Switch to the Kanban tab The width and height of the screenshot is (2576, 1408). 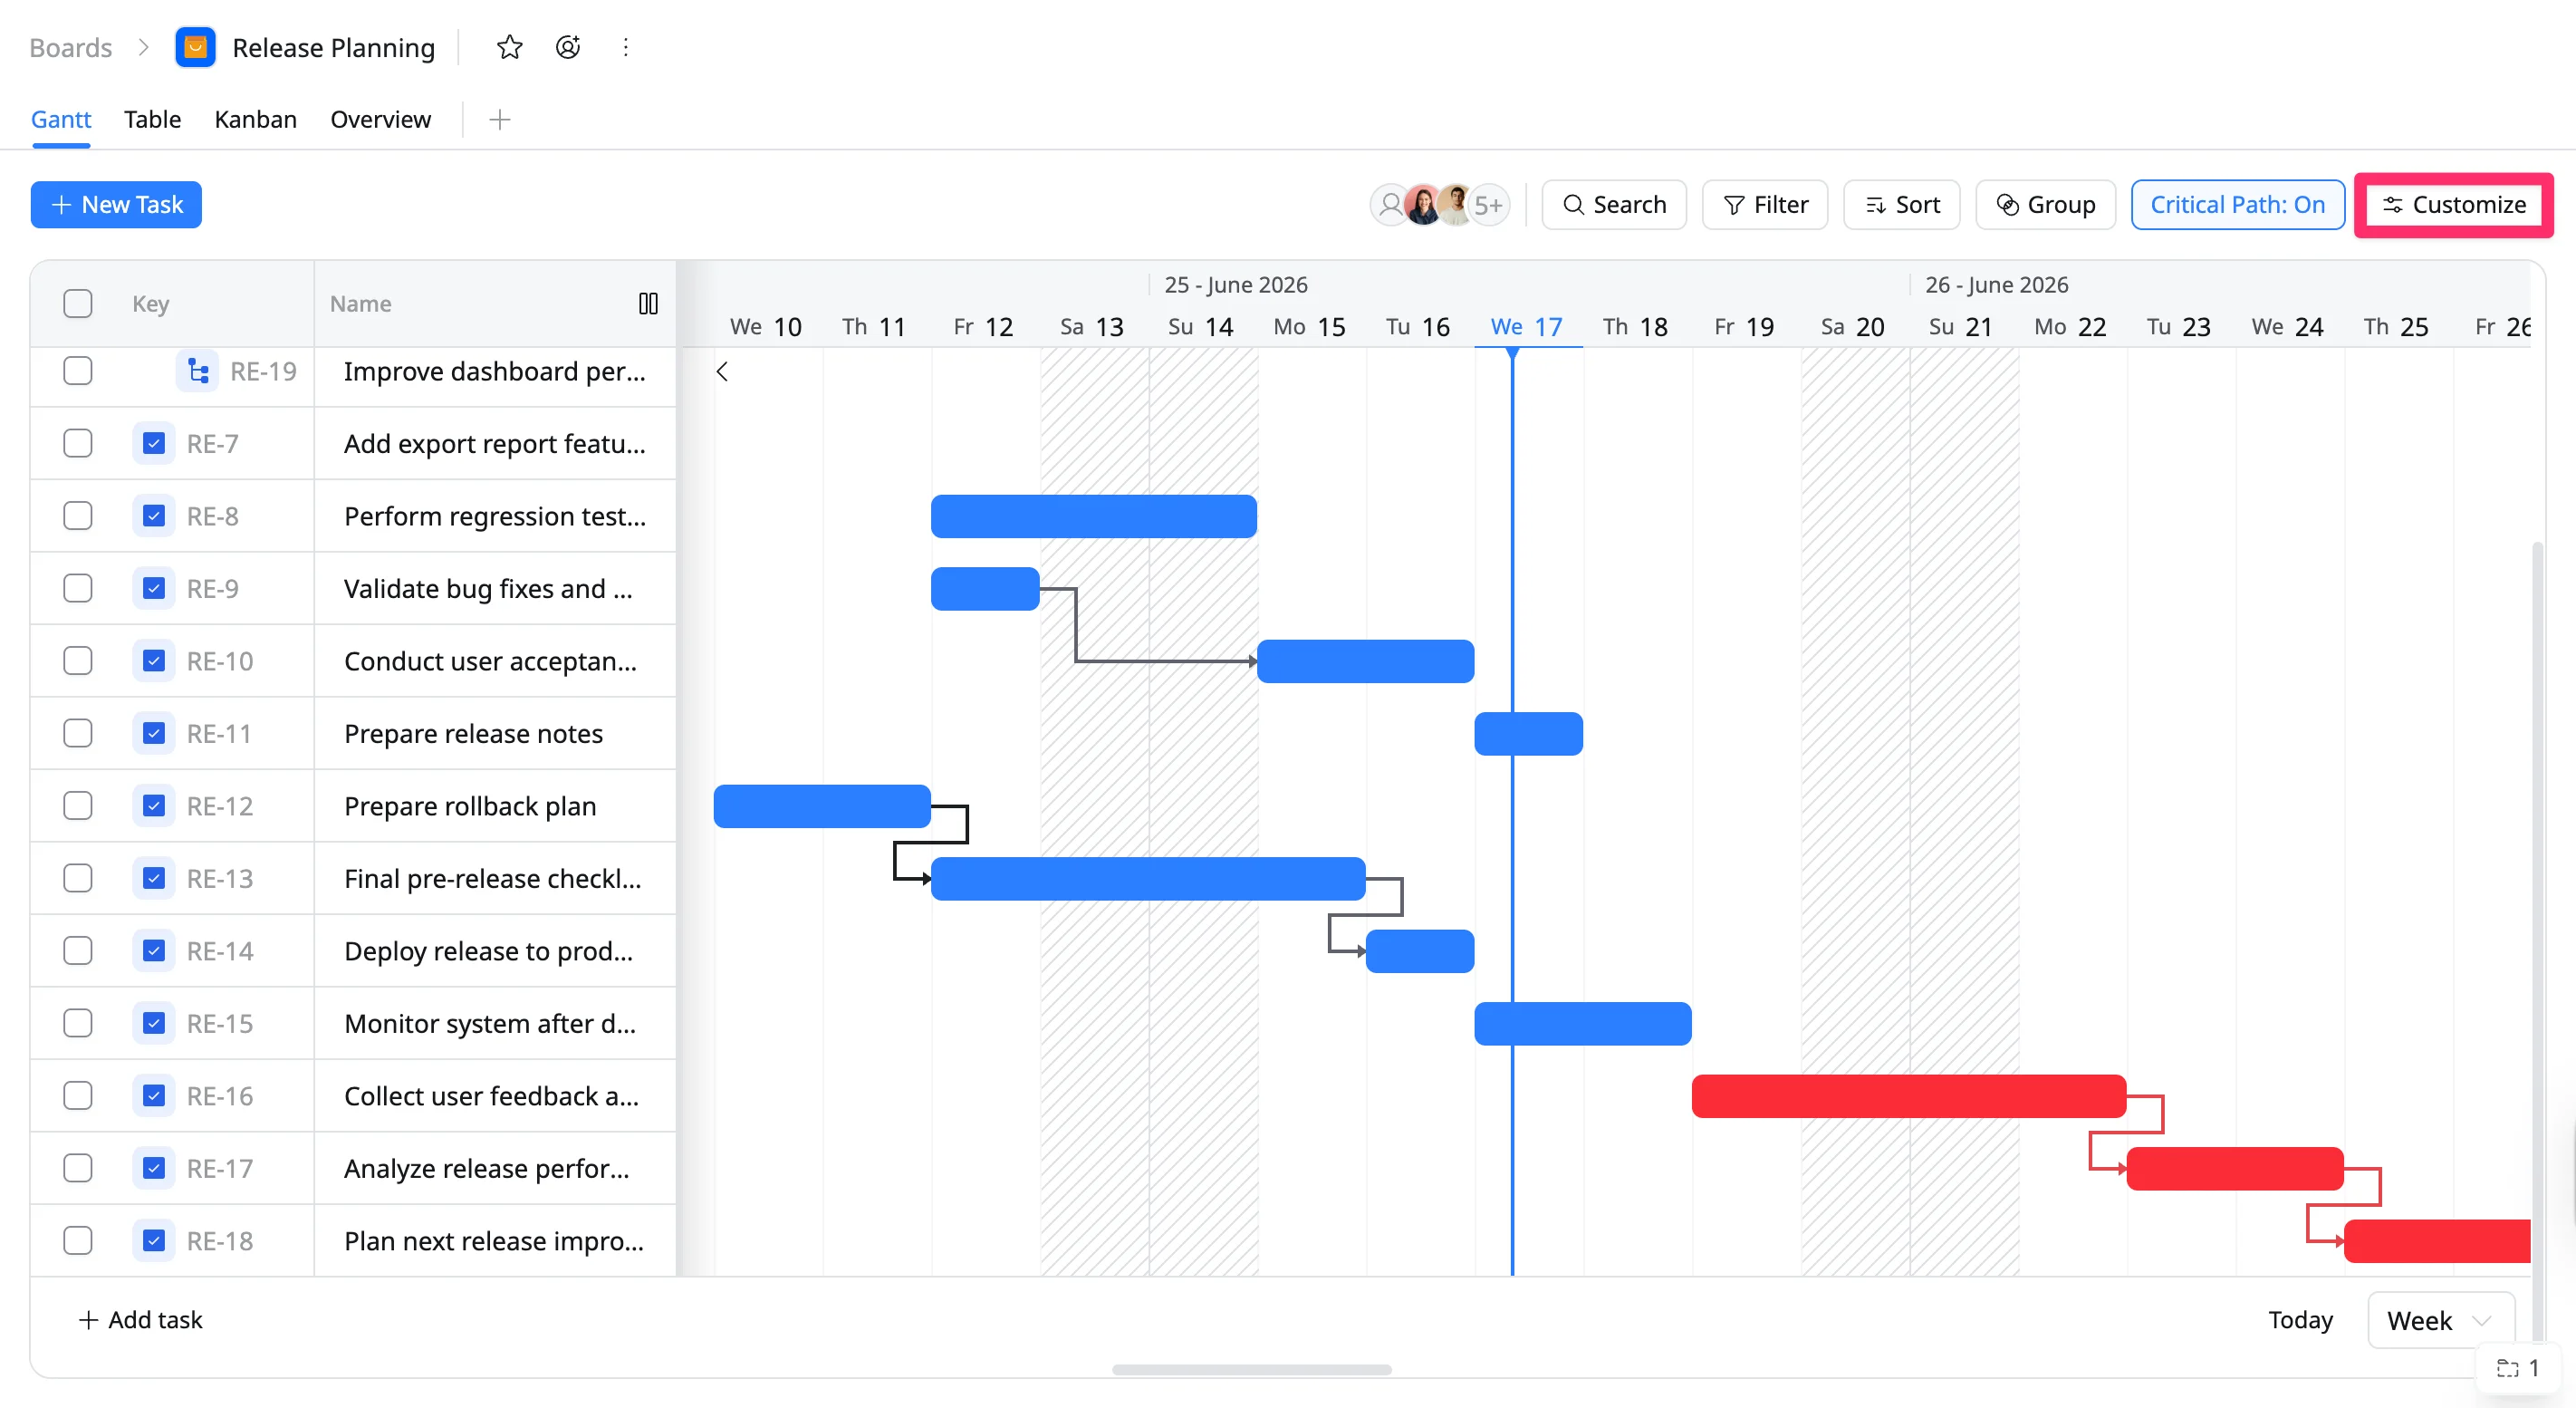tap(255, 119)
